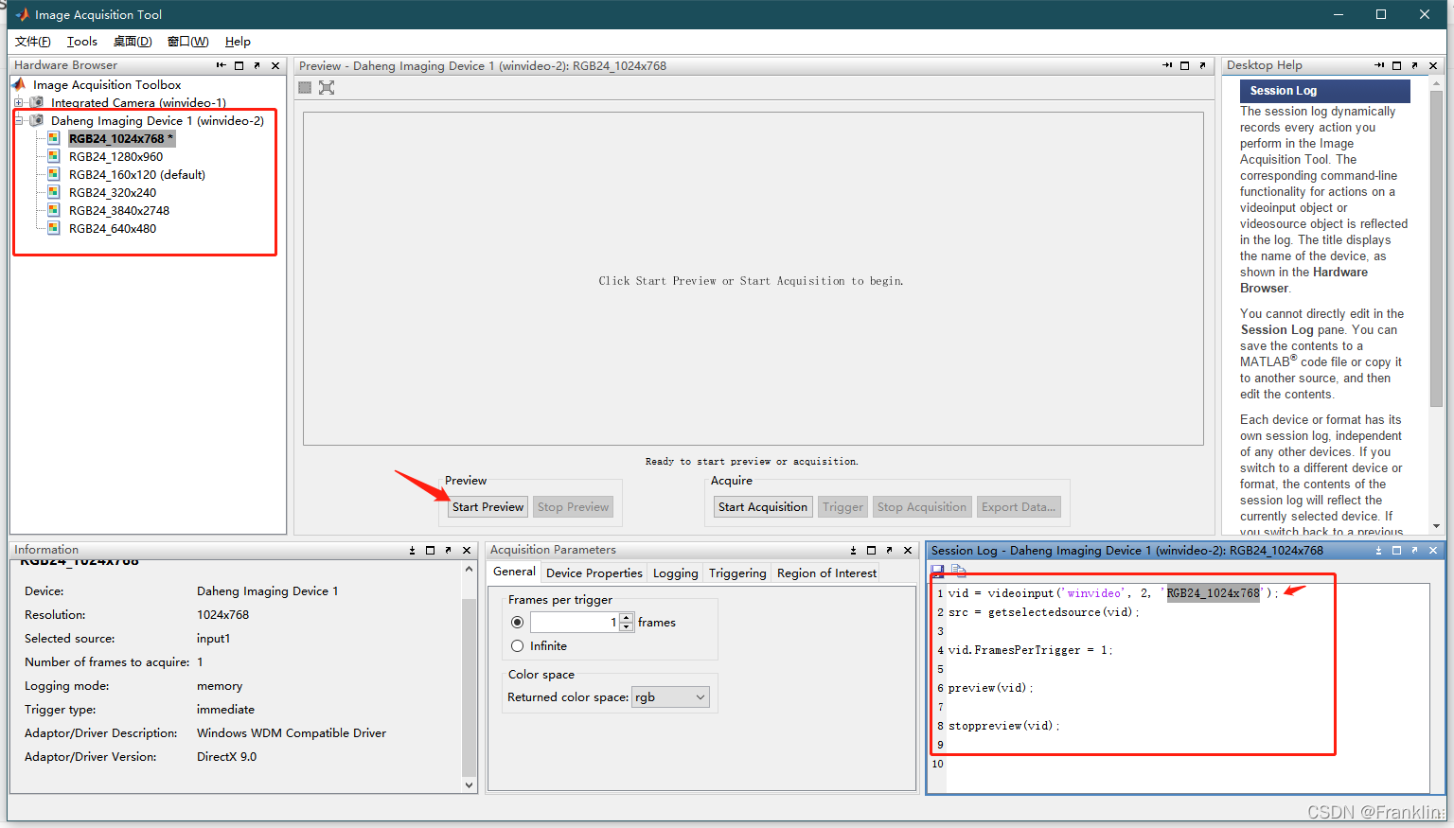Viewport: 1454px width, 828px height.
Task: Undock the Information panel
Action: 448,550
